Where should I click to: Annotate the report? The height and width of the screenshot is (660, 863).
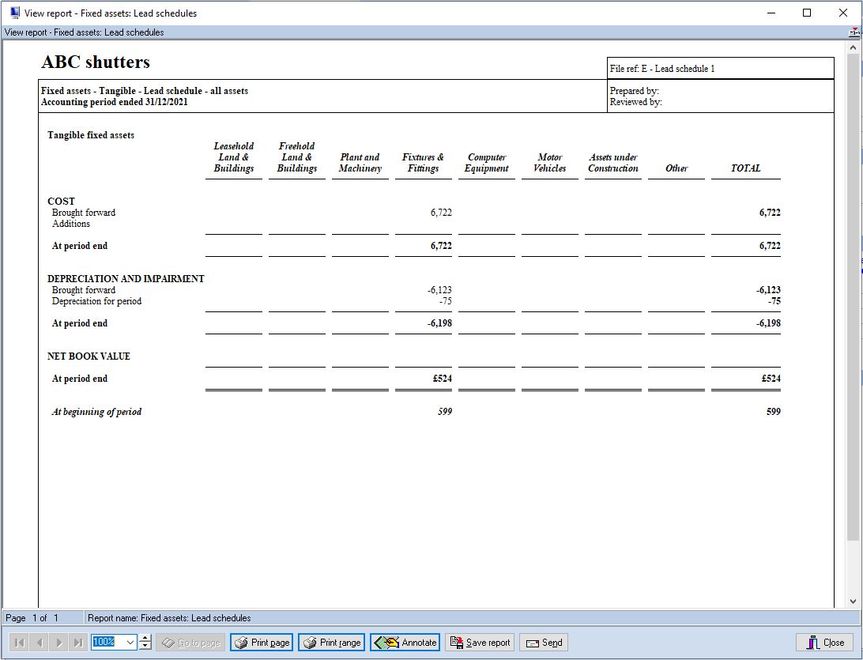click(x=405, y=643)
